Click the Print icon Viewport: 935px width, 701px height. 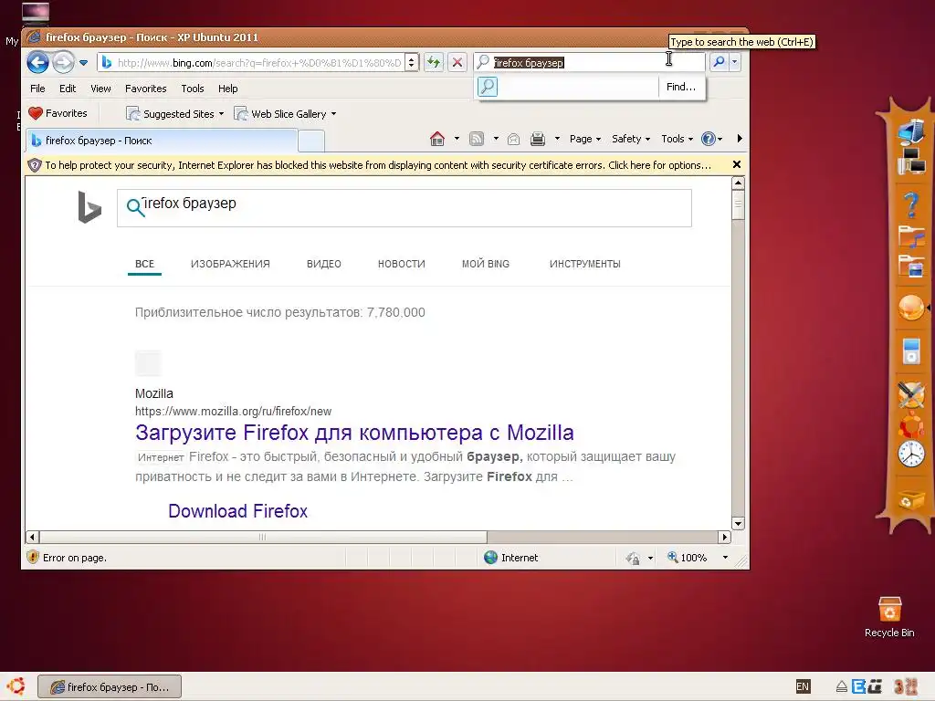click(538, 139)
